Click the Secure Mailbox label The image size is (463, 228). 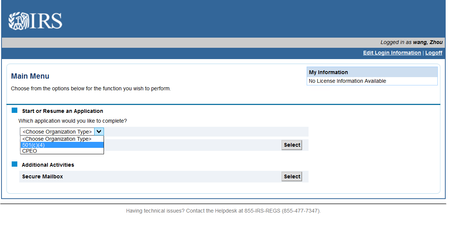coord(43,176)
